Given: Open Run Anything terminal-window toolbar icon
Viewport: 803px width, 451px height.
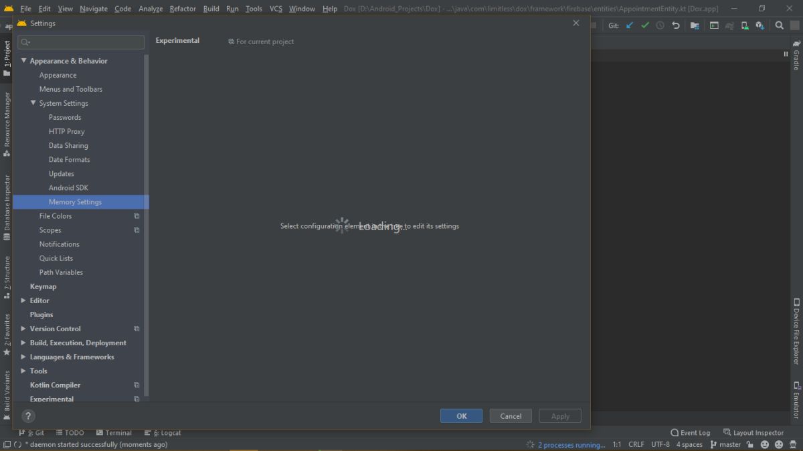Looking at the screenshot, I should [x=714, y=25].
